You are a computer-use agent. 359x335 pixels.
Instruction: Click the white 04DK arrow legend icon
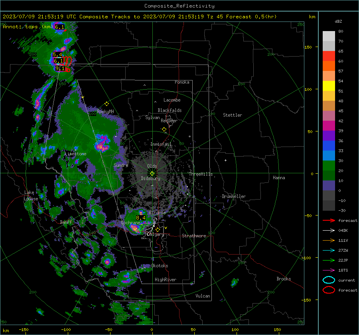coord(329,231)
